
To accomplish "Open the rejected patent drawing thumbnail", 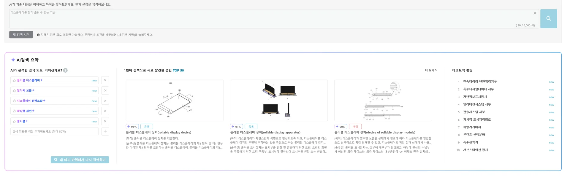I will (383, 100).
